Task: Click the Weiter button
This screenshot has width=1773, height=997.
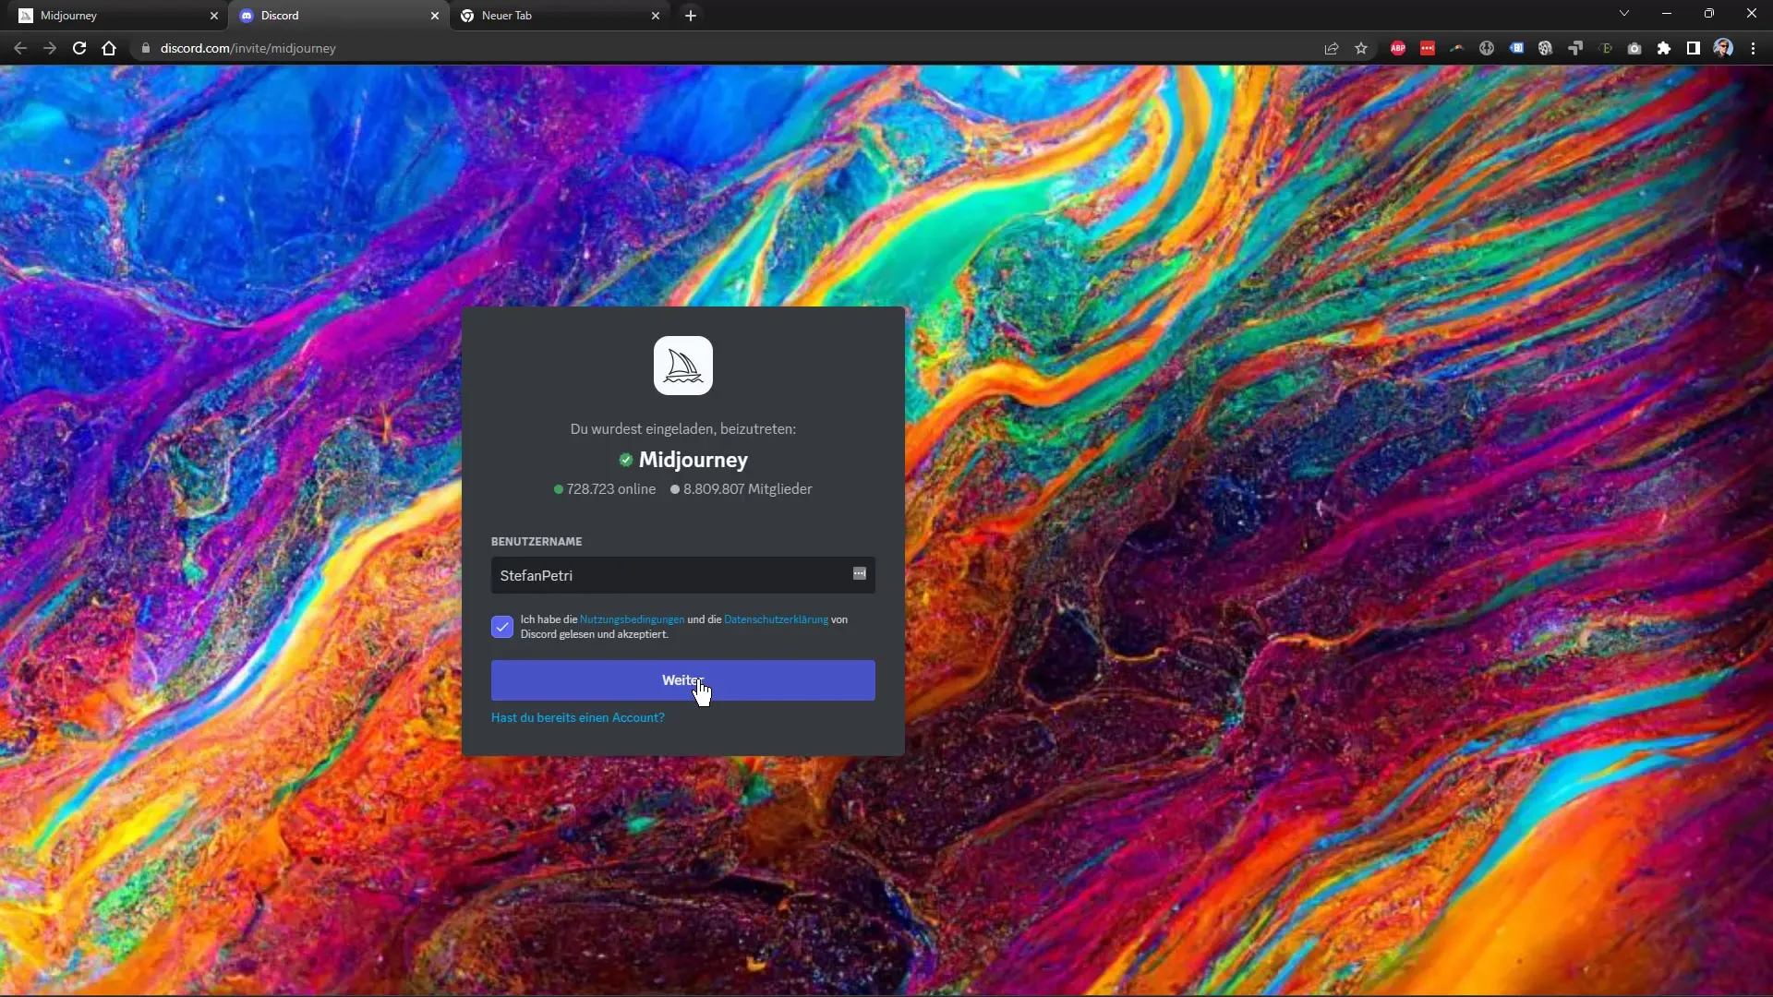Action: point(683,680)
